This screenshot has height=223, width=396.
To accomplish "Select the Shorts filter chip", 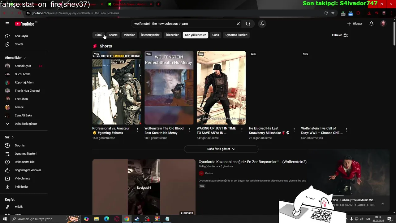I will click(x=113, y=35).
